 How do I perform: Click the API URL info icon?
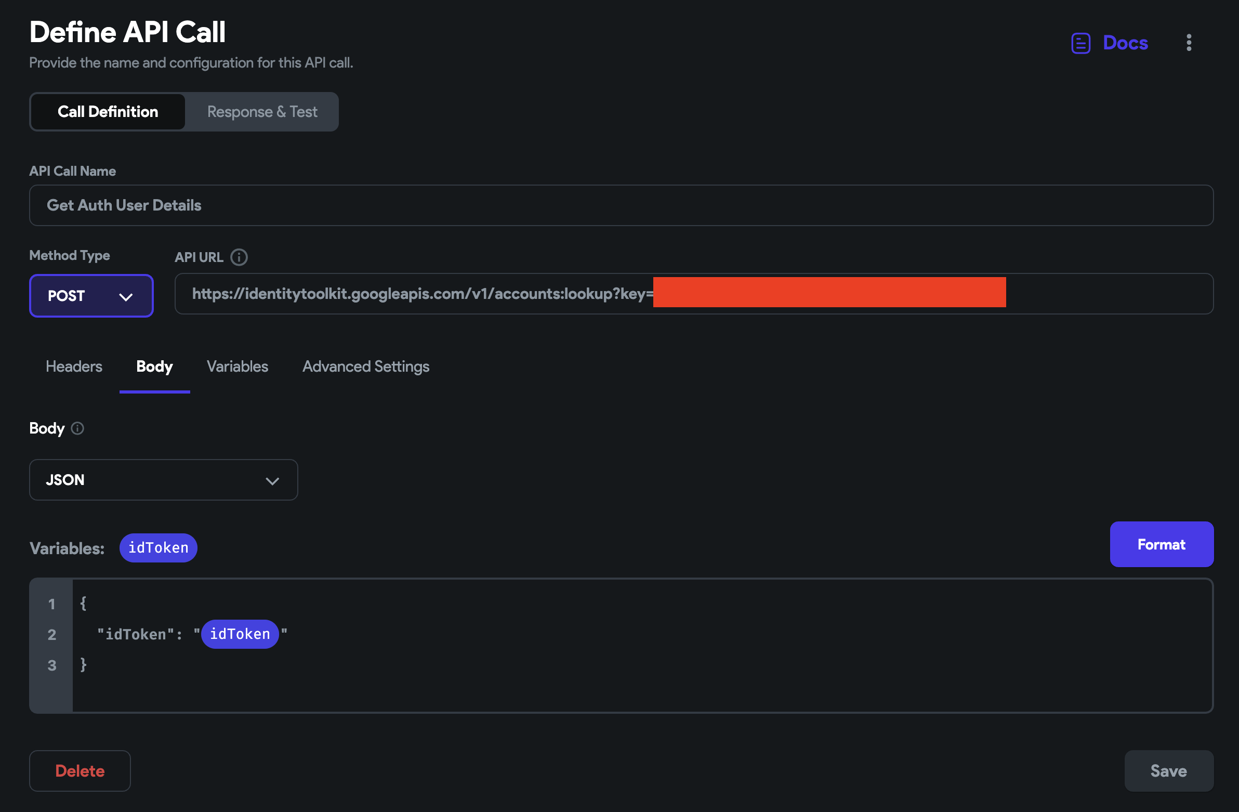pos(239,257)
